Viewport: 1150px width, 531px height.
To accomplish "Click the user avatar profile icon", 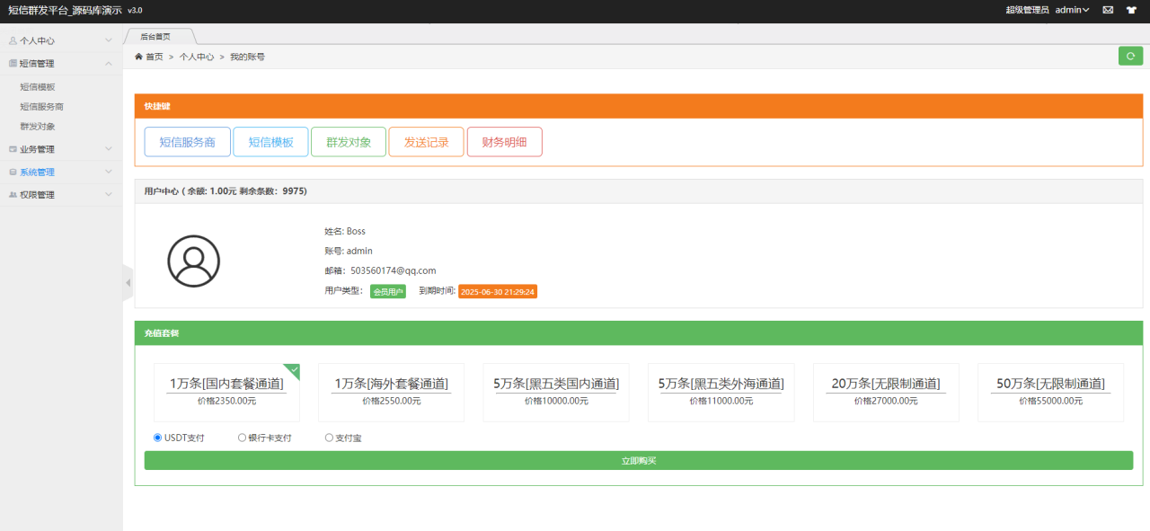I will tap(193, 261).
